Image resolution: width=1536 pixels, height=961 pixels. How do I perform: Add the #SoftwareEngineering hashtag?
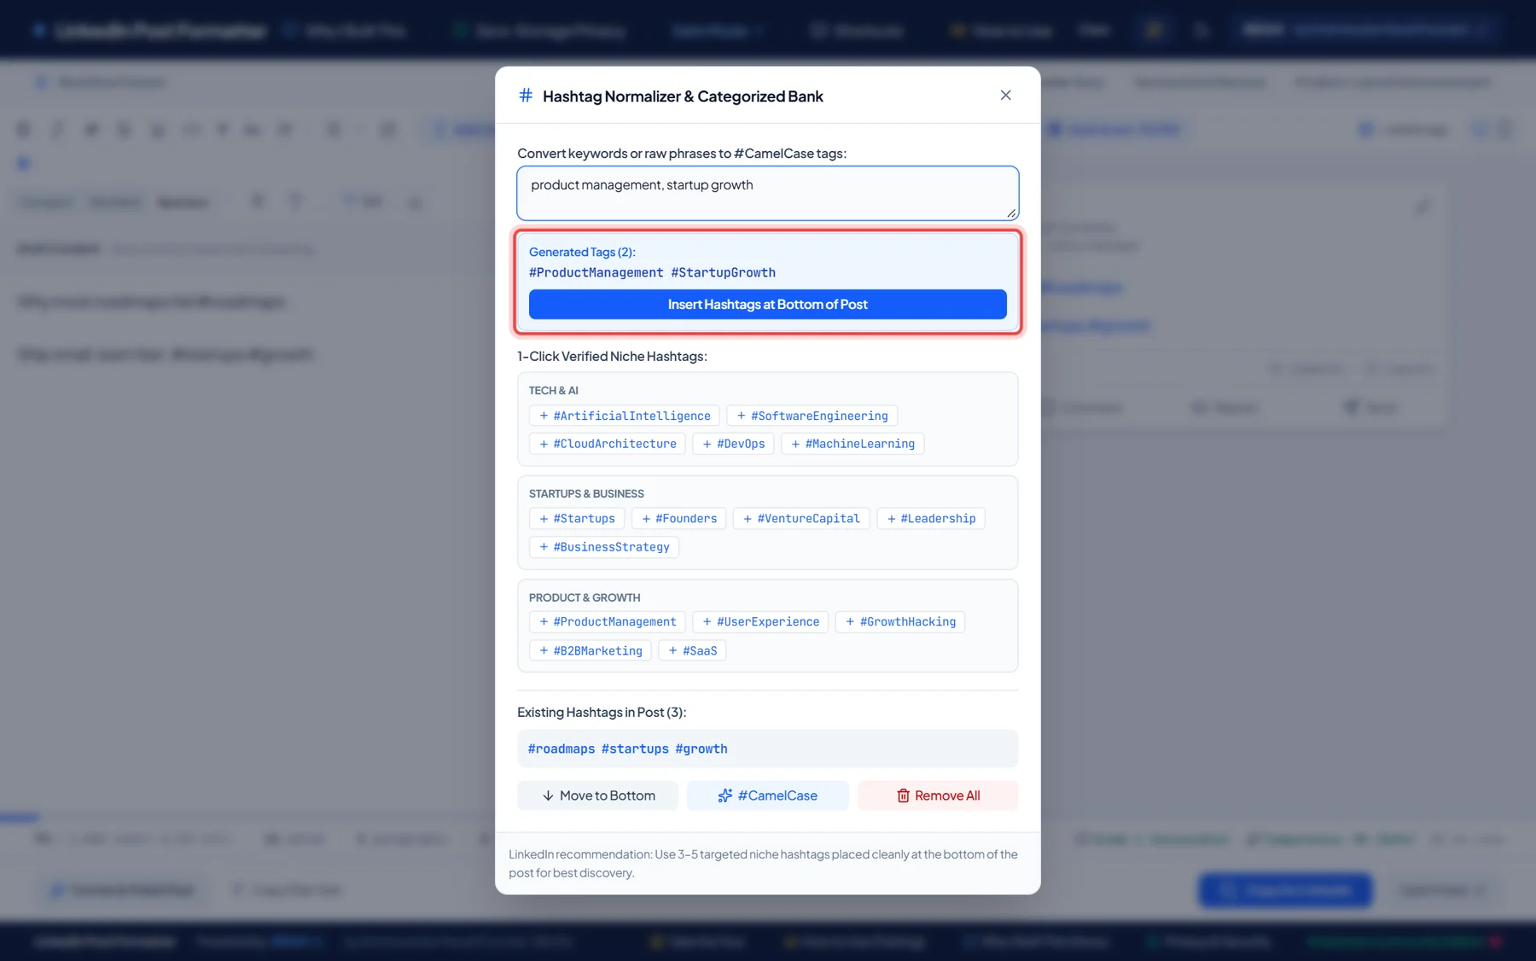tap(812, 416)
